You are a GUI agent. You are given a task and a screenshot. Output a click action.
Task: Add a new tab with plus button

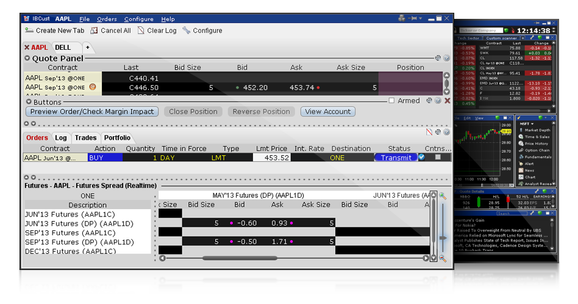(87, 47)
